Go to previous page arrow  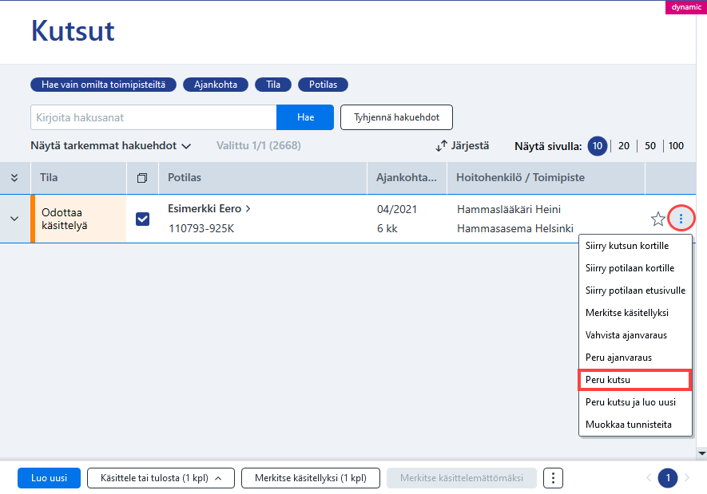click(x=649, y=478)
